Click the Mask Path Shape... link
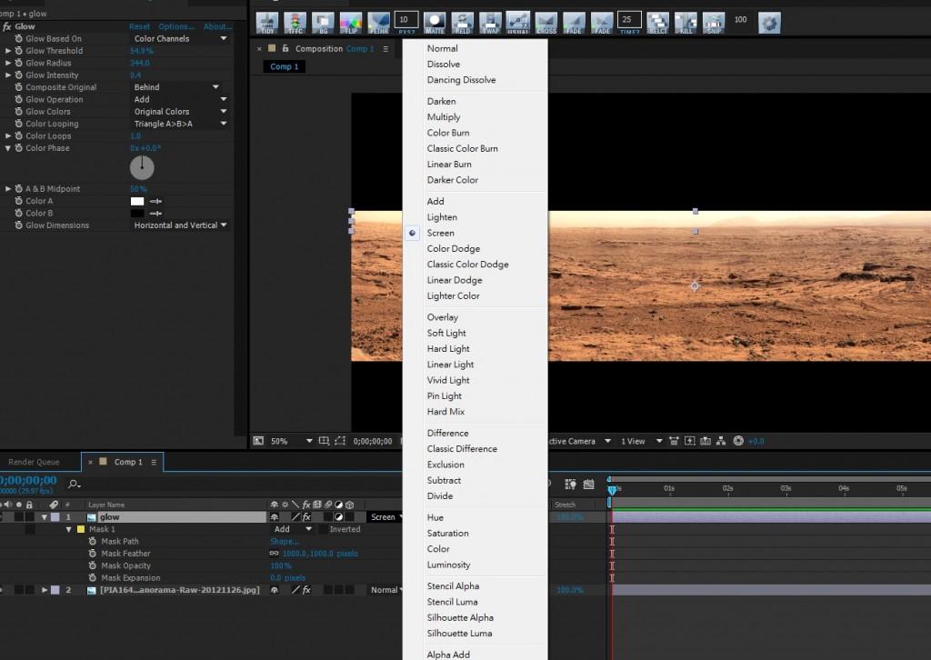The height and width of the screenshot is (660, 931). pos(284,542)
